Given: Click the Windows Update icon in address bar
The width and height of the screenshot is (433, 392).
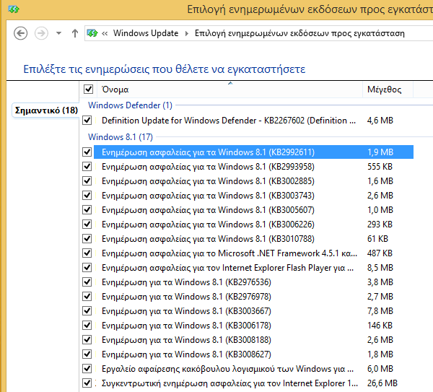Looking at the screenshot, I should 92,33.
